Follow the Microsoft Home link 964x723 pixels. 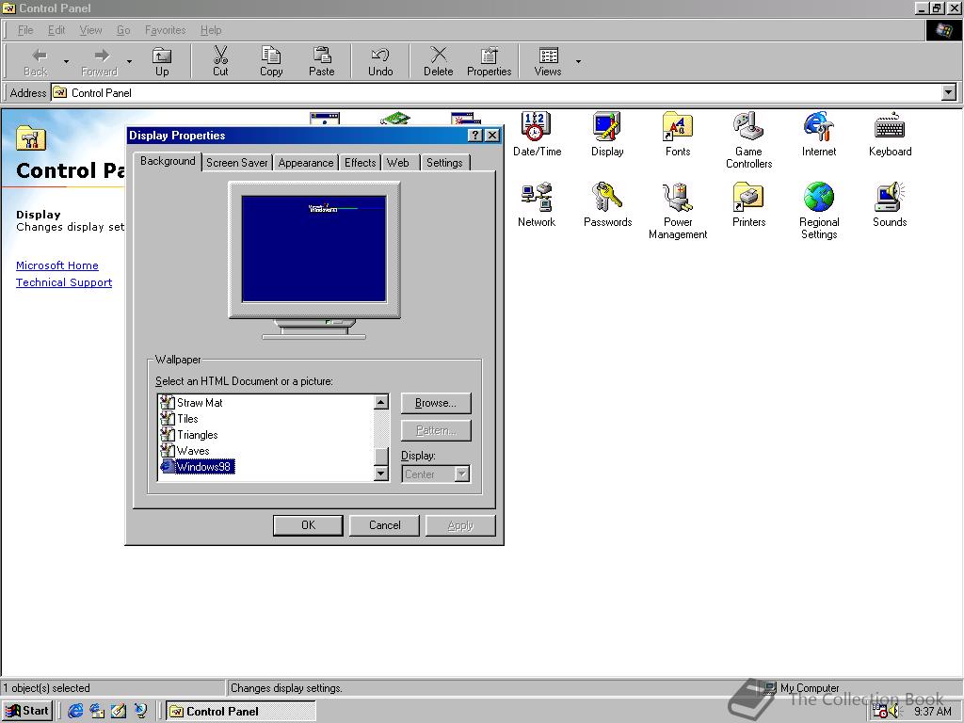coord(57,265)
